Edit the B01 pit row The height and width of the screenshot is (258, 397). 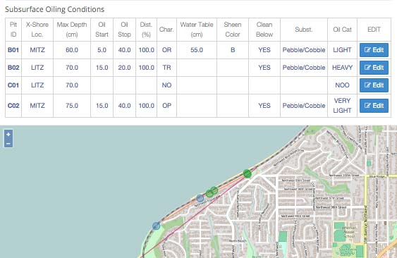click(374, 50)
